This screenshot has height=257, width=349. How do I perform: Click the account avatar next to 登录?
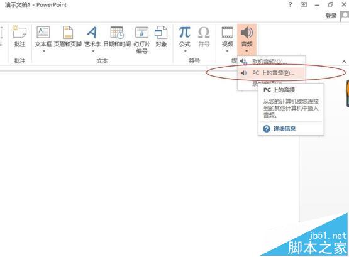click(345, 16)
